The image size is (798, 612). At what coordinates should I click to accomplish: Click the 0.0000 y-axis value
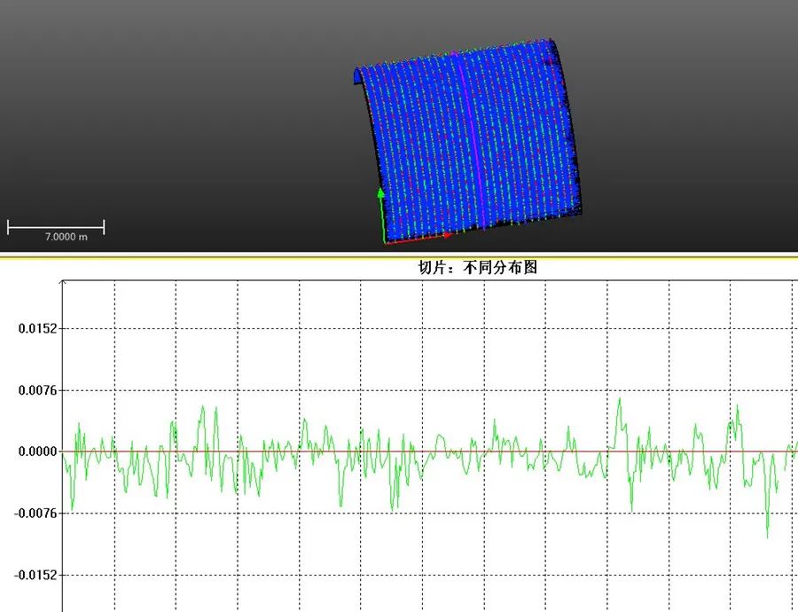tap(37, 451)
